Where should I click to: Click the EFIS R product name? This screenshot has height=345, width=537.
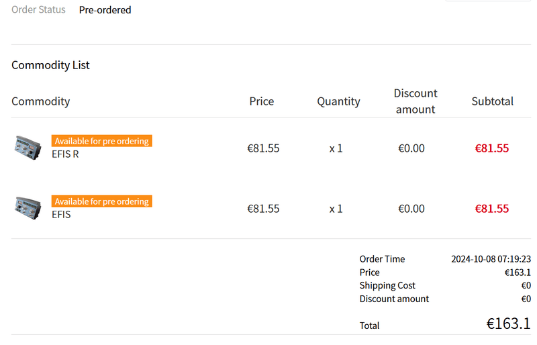click(x=65, y=154)
